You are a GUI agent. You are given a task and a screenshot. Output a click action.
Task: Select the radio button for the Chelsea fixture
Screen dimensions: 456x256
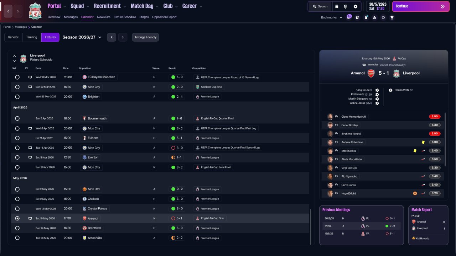coord(17,199)
